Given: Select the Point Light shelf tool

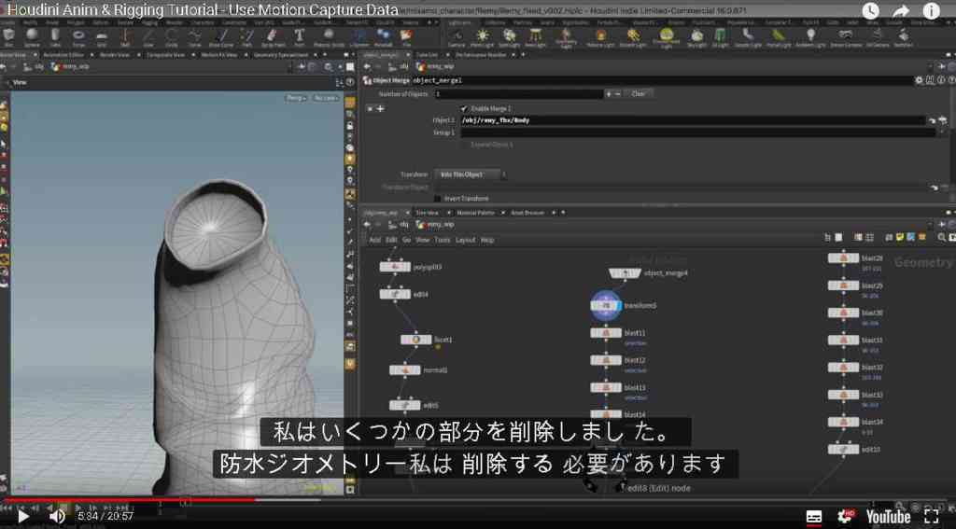Looking at the screenshot, I should (483, 37).
